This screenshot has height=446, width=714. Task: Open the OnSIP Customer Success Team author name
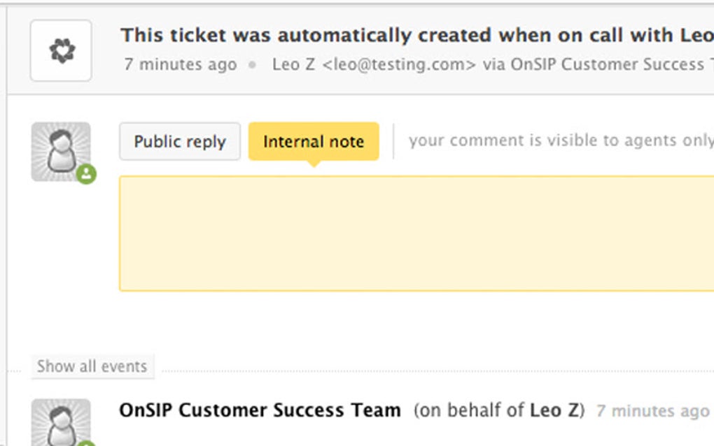[x=260, y=410]
